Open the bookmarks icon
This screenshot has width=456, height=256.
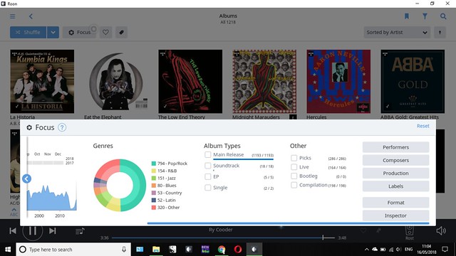407,16
